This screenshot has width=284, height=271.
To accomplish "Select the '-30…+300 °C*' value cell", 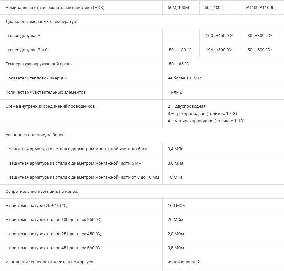I will [x=259, y=35].
